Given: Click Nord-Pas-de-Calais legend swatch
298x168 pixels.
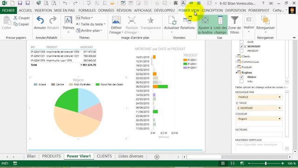Looking at the screenshot, I should pyautogui.click(x=97, y=84).
